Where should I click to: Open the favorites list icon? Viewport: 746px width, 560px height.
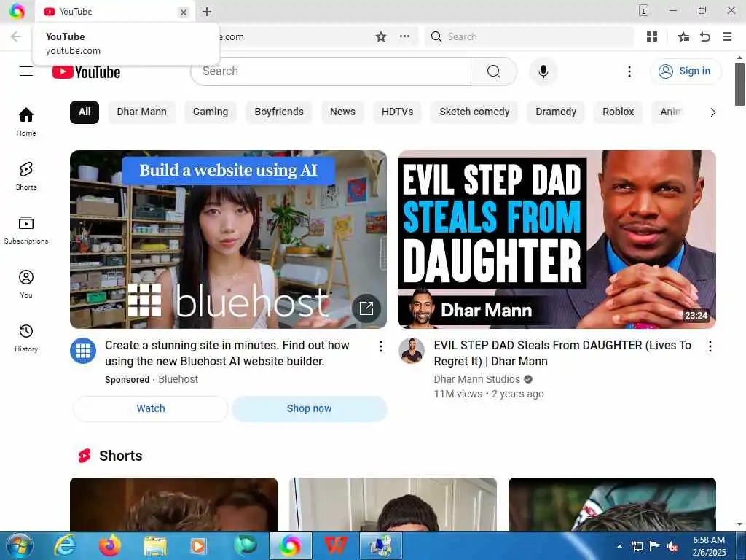pyautogui.click(x=683, y=36)
